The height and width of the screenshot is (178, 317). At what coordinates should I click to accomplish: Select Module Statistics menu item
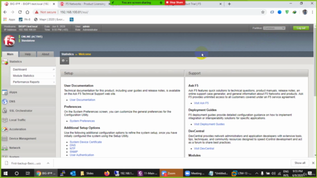point(33,76)
